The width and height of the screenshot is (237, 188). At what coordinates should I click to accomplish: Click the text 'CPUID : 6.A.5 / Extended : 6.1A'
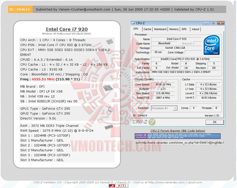[46, 59]
